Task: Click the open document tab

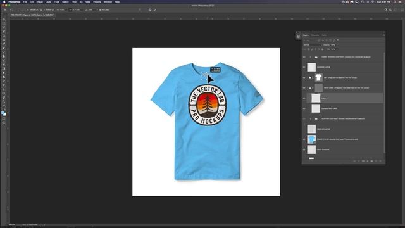Action: [x=32, y=15]
